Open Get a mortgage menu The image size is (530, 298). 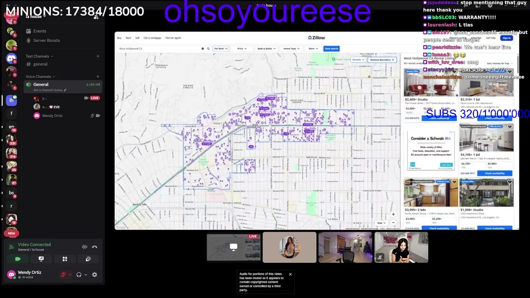152,38
